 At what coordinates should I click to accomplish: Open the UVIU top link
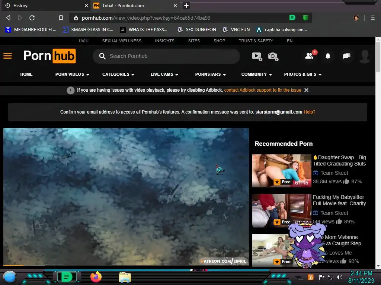[x=83, y=41]
